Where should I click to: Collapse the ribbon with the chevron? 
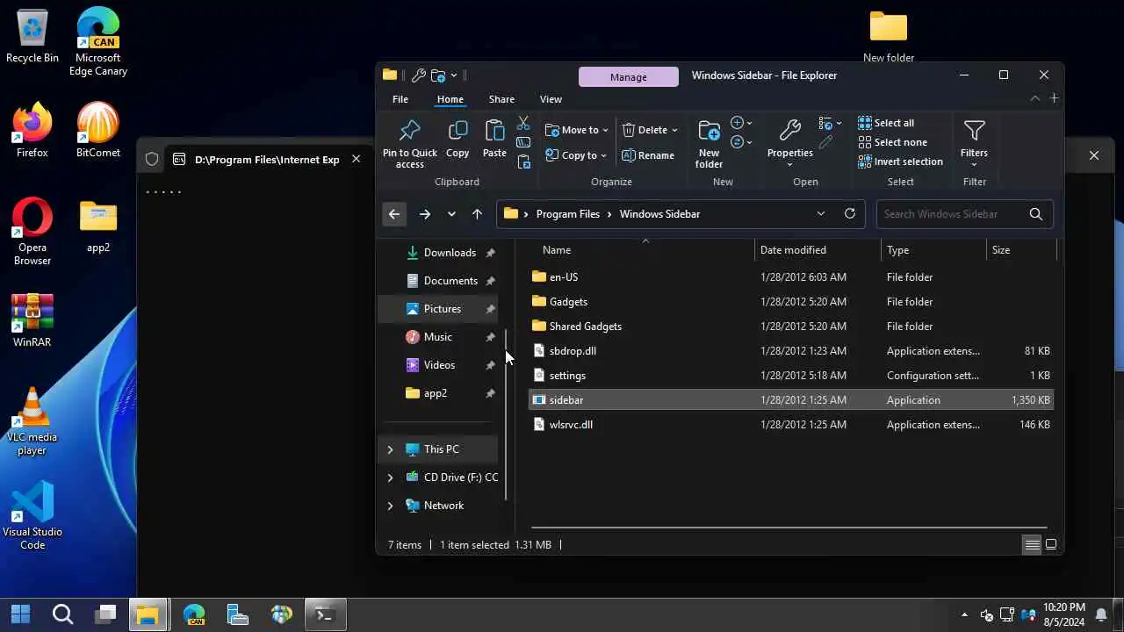click(1034, 98)
